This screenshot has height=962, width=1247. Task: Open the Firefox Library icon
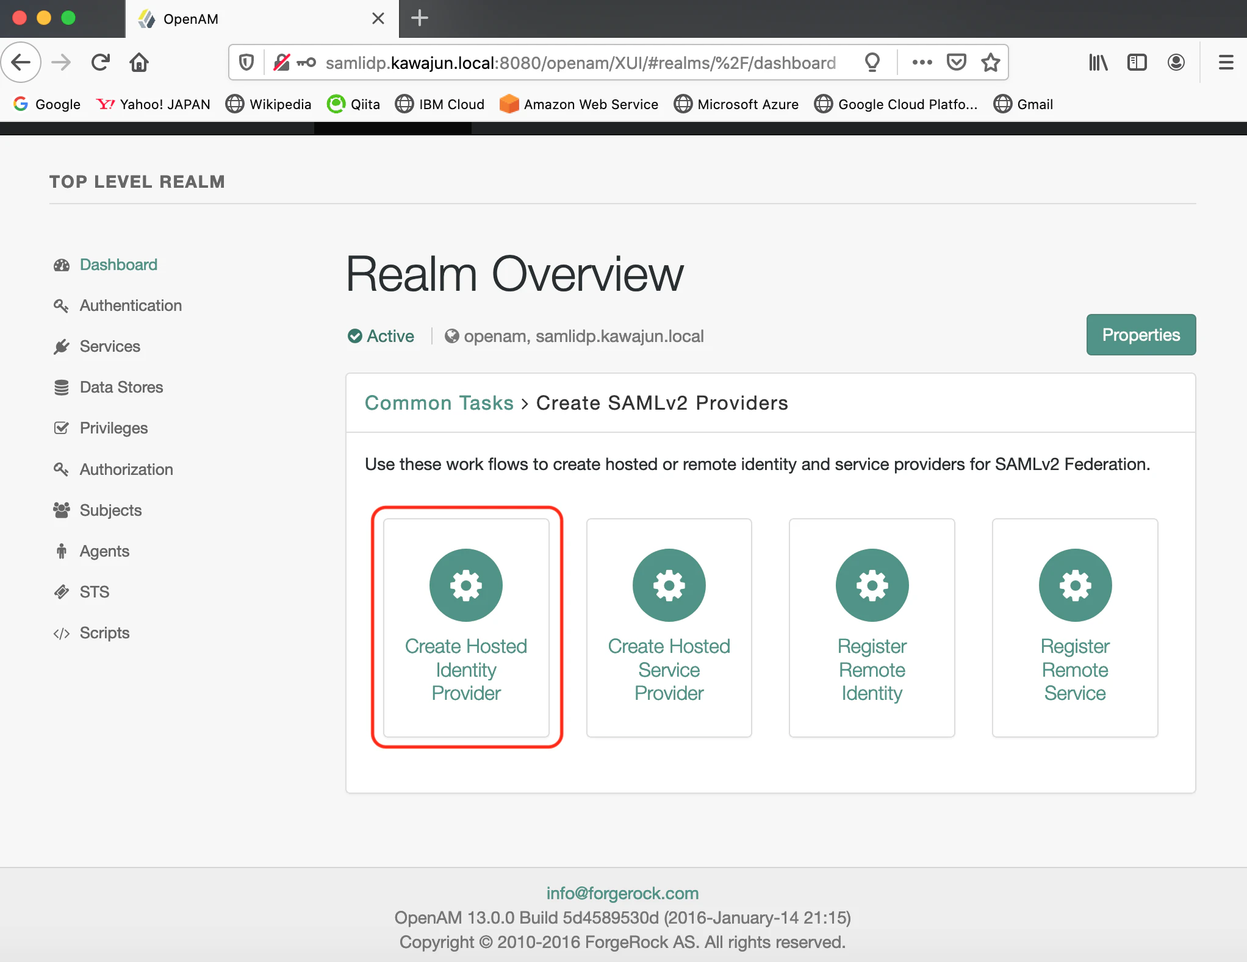[x=1098, y=62]
